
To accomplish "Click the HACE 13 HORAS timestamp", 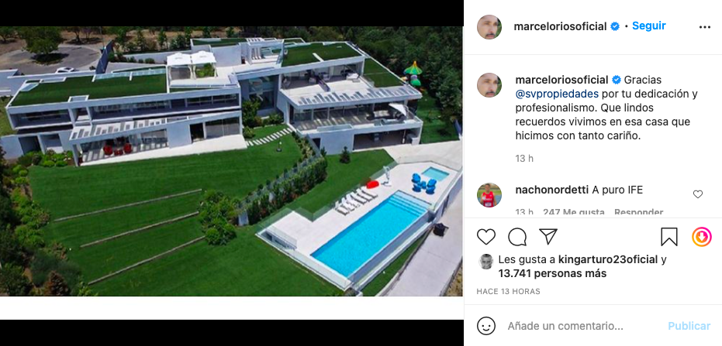I will pos(509,291).
